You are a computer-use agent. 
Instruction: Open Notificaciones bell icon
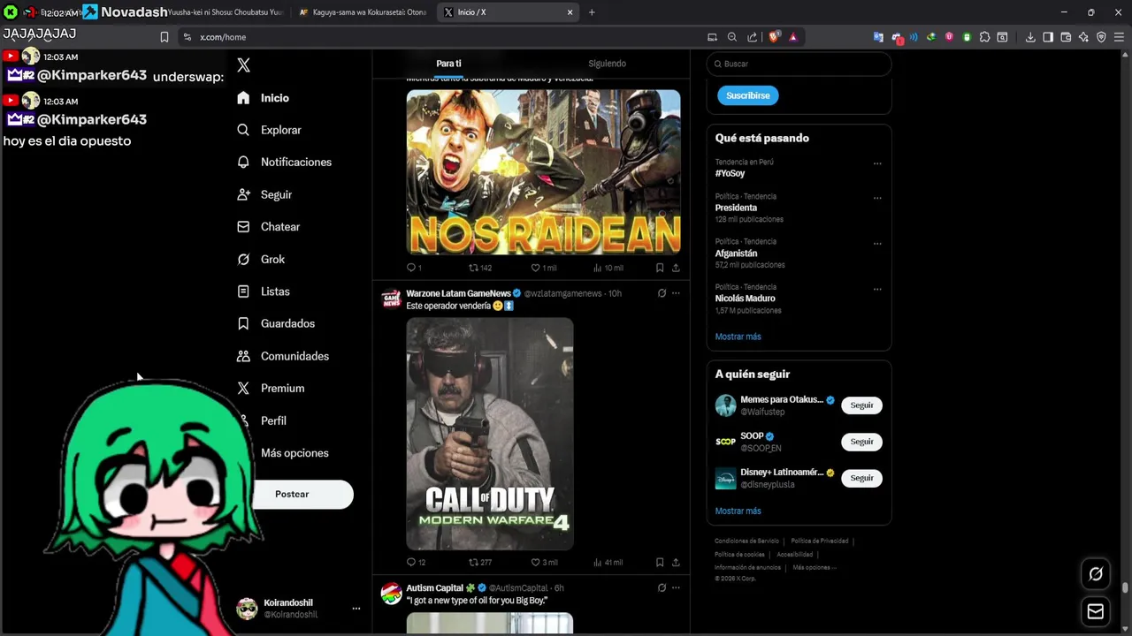tap(243, 163)
